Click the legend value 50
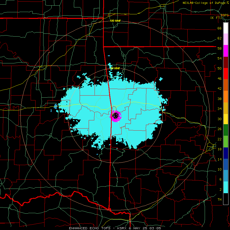 [220, 68]
